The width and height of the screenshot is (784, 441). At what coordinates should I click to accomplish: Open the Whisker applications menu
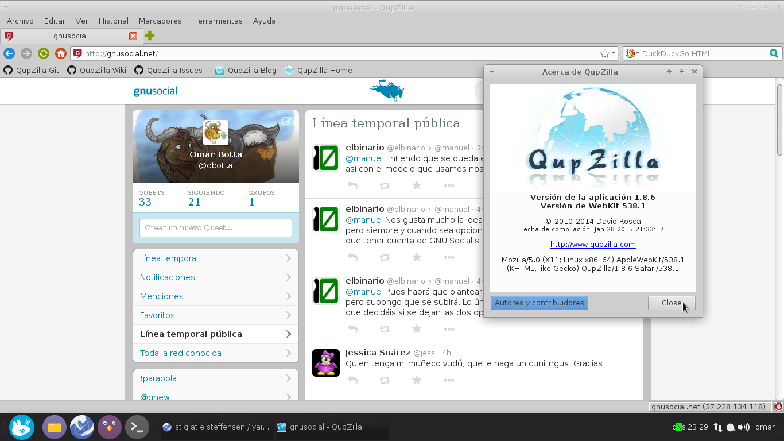click(22, 427)
